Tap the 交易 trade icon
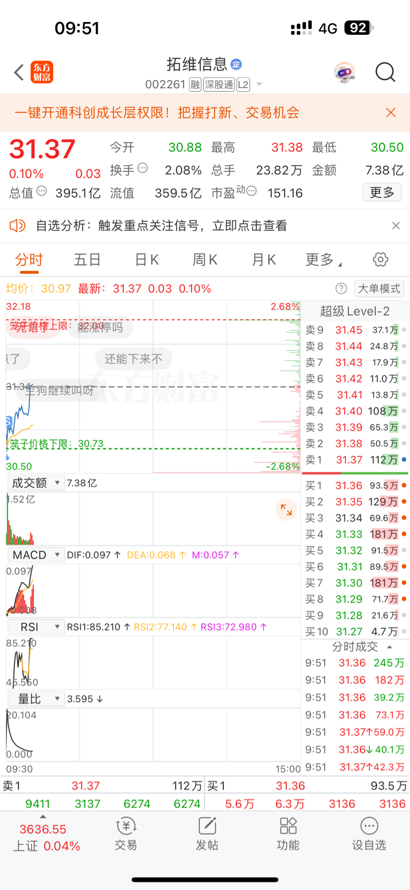The height and width of the screenshot is (890, 410). tap(126, 834)
